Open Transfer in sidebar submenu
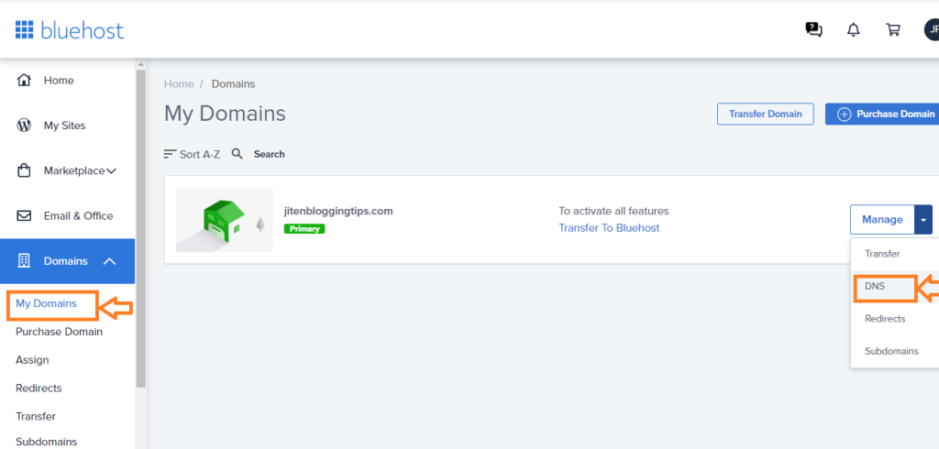Image resolution: width=939 pixels, height=449 pixels. [36, 416]
